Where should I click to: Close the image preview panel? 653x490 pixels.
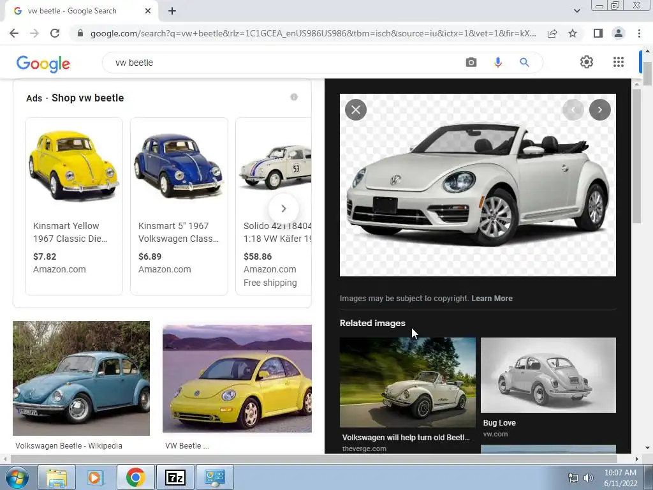point(356,110)
